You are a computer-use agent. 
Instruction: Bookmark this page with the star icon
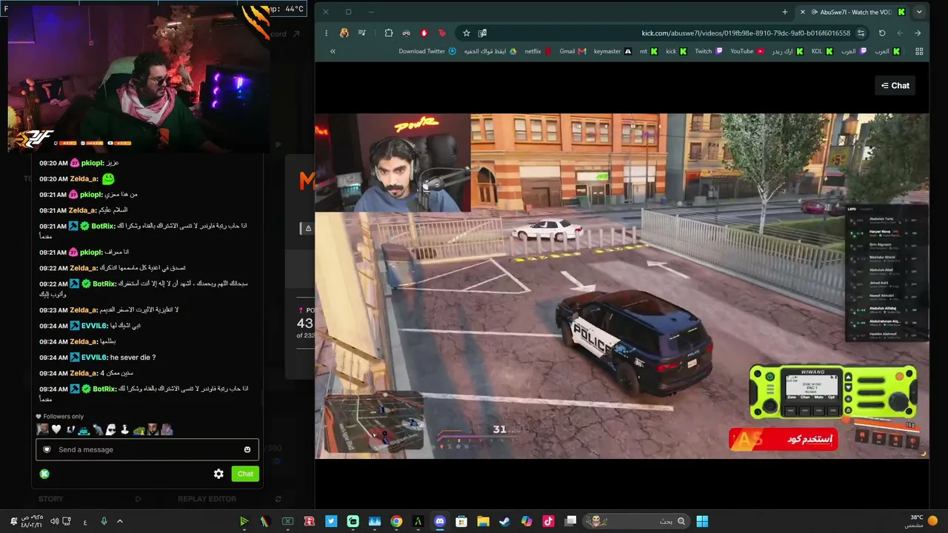(x=466, y=33)
